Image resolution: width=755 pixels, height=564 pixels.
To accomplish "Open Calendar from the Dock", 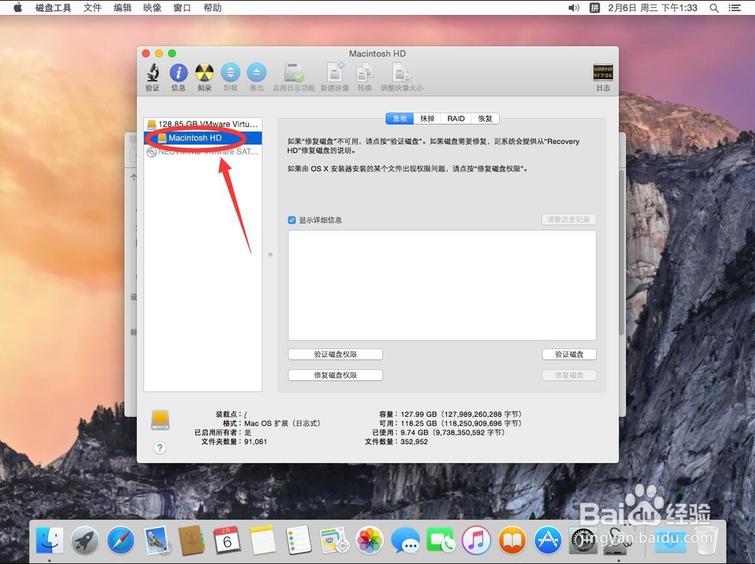I will pyautogui.click(x=227, y=540).
